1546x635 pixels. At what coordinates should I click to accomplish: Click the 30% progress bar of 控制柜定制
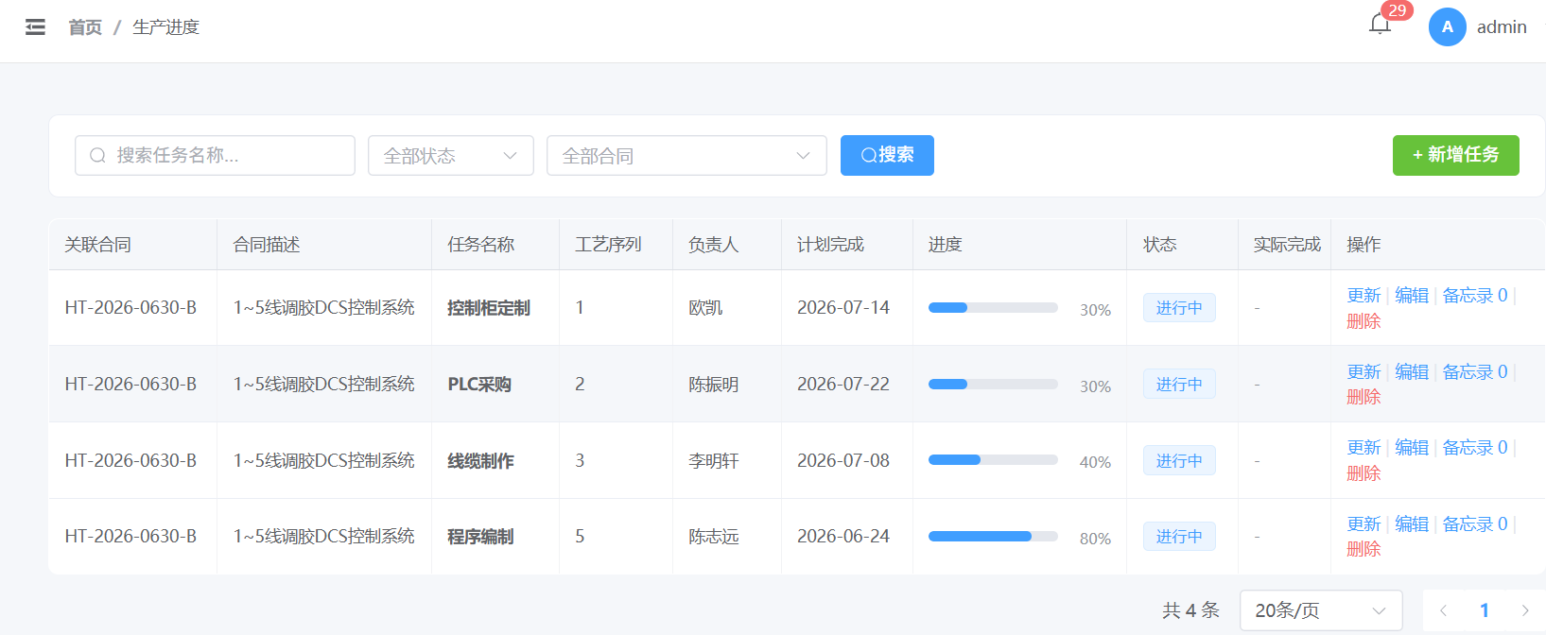993,308
